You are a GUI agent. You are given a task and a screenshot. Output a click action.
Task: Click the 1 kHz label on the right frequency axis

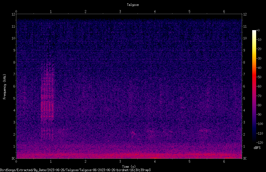(x=244, y=146)
